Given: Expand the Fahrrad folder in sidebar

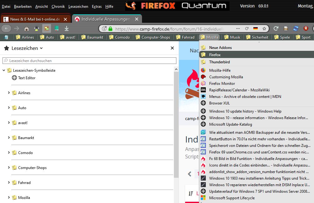Looking at the screenshot, I should [x=9, y=182].
